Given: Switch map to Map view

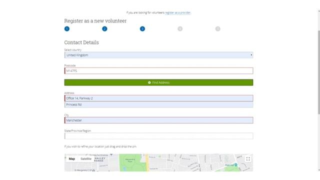Looking at the screenshot, I should 72,159.
